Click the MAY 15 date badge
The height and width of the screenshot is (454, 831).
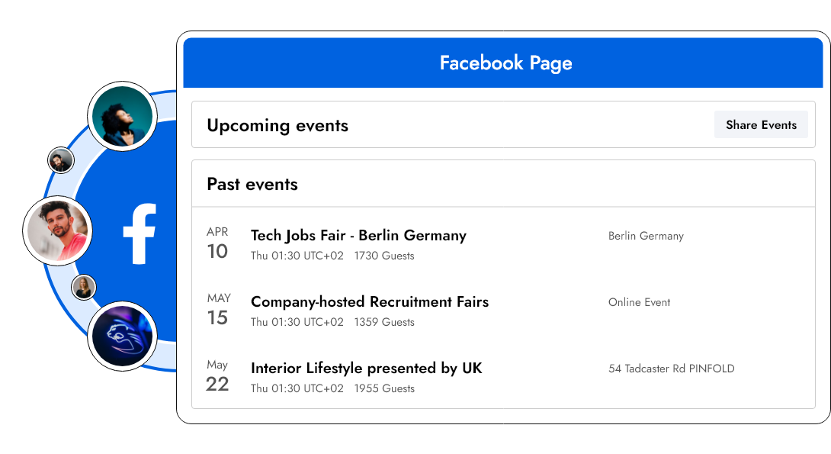pos(218,310)
